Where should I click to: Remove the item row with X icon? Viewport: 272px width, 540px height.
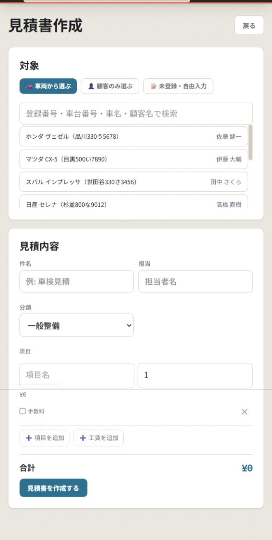coord(244,412)
